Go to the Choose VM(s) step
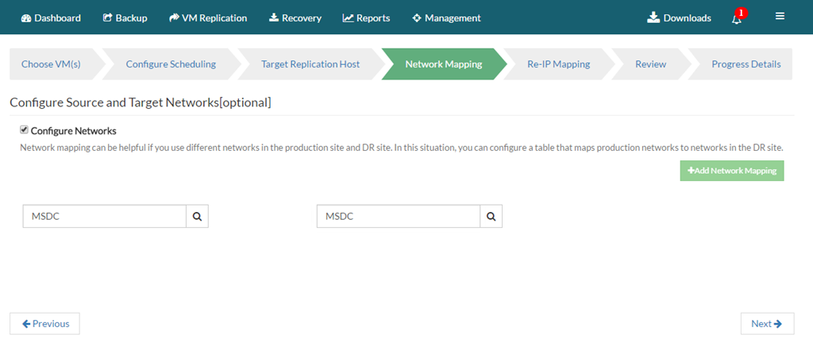813x358 pixels. coord(51,64)
